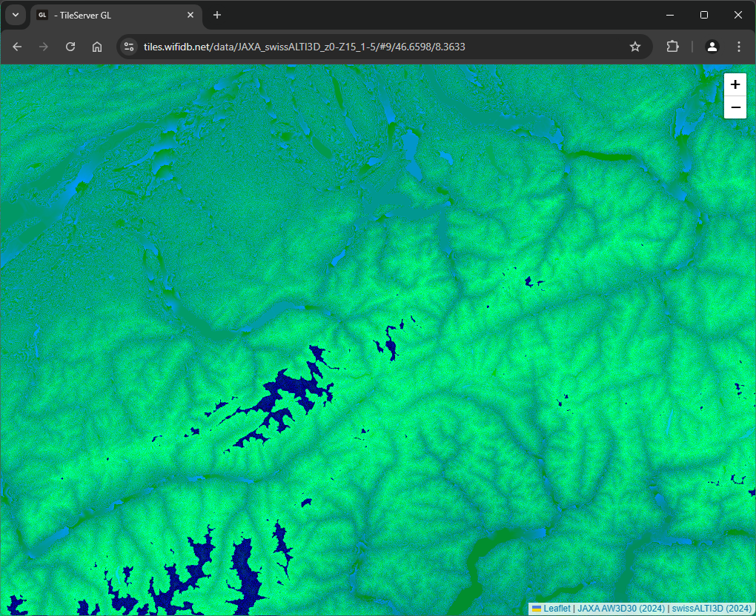Open the JAXA AW3D30 (2024) link
Viewport: 756px width, 616px height.
pos(621,609)
